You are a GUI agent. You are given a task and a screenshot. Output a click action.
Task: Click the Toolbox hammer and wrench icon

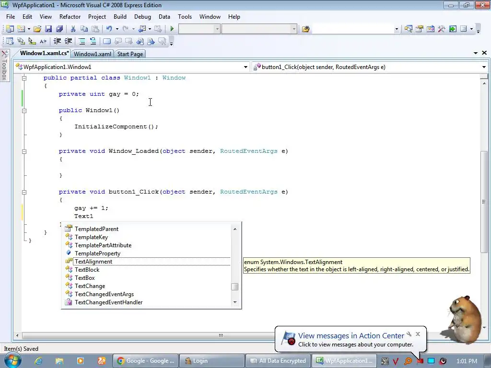(x=442, y=29)
